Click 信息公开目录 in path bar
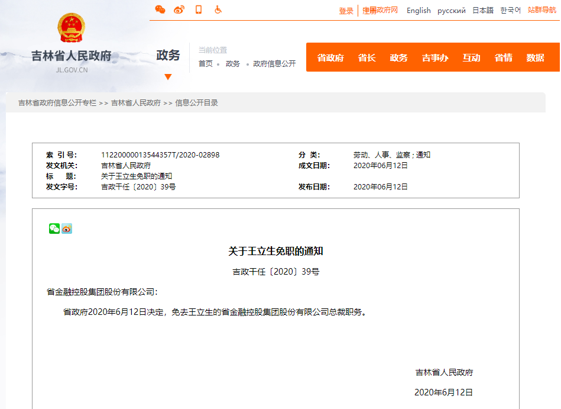The width and height of the screenshot is (561, 409). point(196,102)
